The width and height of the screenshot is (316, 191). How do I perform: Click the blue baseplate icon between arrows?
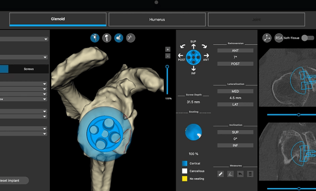193,57
